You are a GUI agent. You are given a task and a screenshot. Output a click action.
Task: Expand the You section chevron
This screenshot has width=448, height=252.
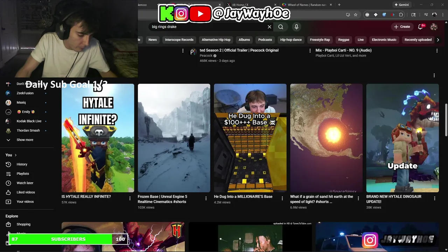[15, 155]
